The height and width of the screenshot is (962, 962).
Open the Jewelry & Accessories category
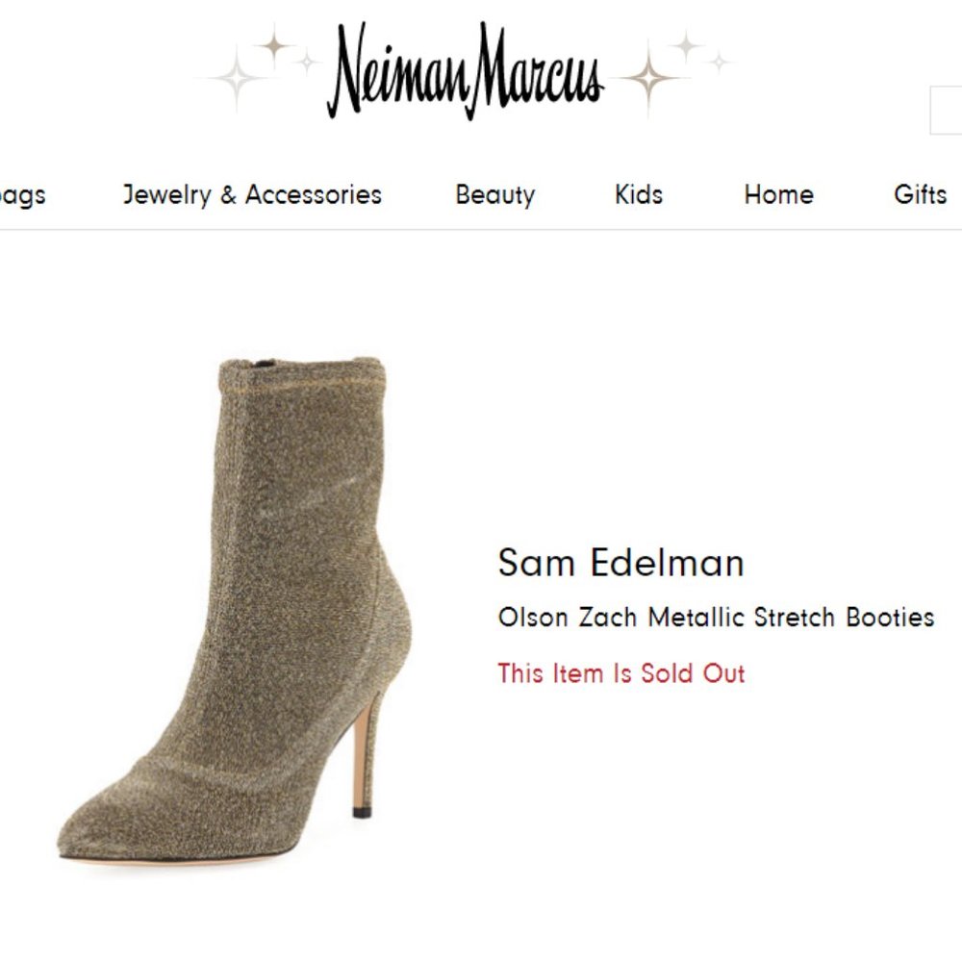(252, 195)
